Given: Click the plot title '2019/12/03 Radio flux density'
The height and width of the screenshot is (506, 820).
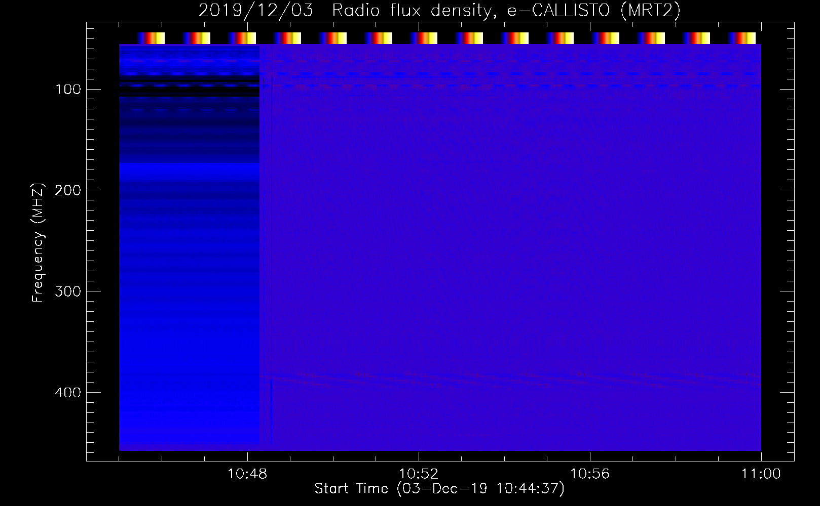Looking at the screenshot, I should [x=439, y=11].
